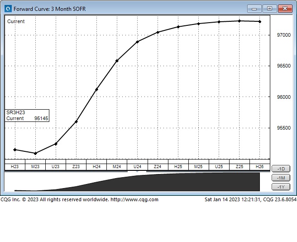This screenshot has height=242, width=297.
Task: Close the Forward Curve window
Action: [285, 9]
